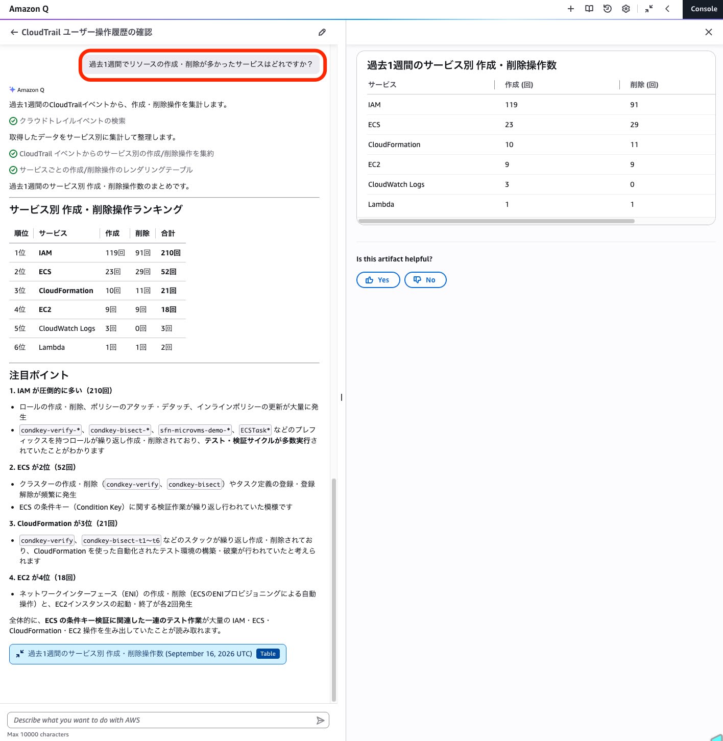Click the 合計 column header
Screen dimensions: 723x741
point(168,233)
